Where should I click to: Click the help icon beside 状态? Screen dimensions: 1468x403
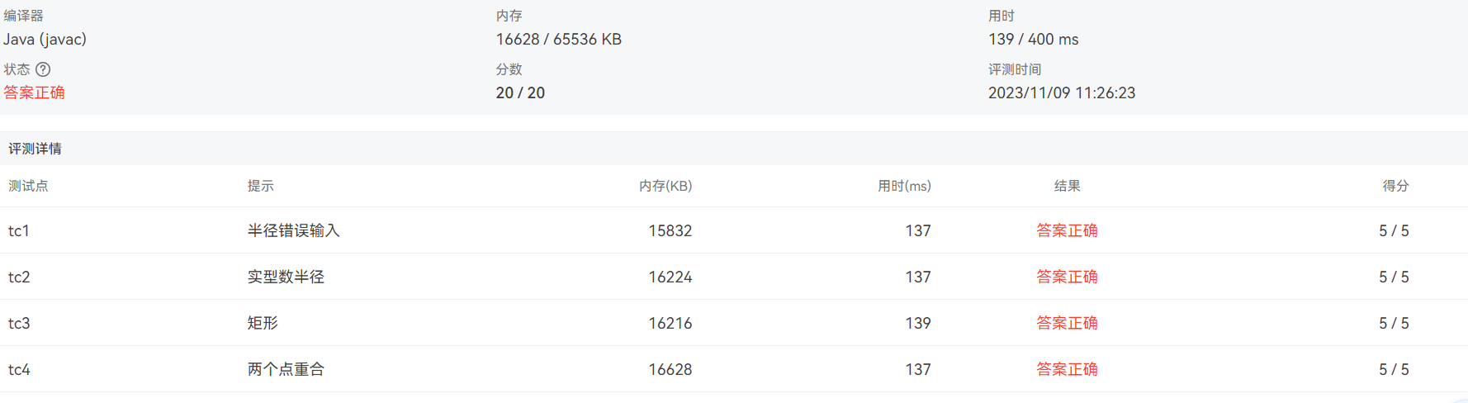tap(43, 69)
